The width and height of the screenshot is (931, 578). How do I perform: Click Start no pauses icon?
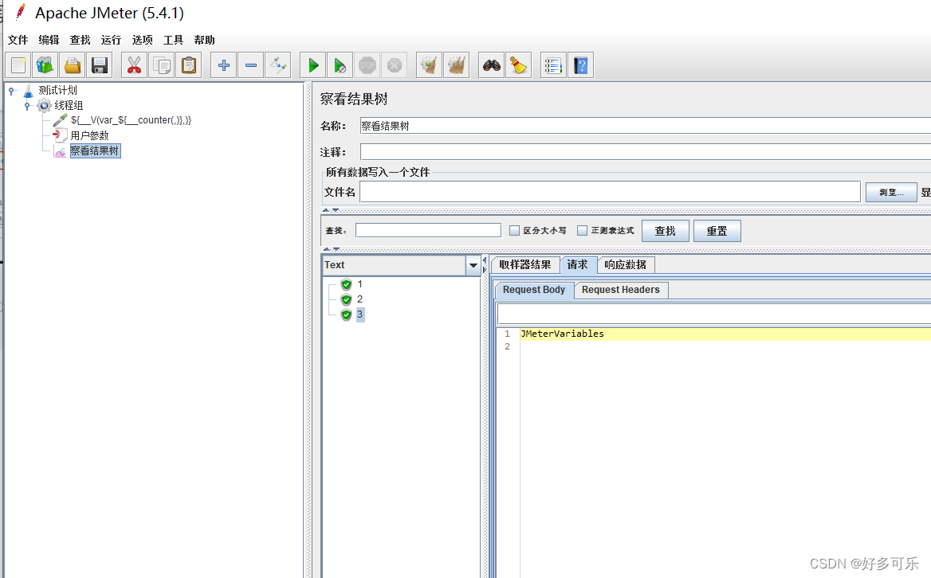(x=340, y=65)
